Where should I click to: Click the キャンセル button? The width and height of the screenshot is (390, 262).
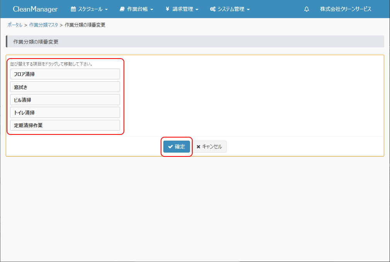click(210, 147)
